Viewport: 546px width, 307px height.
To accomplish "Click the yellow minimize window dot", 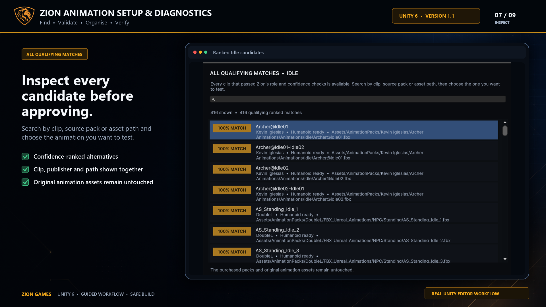I will (200, 52).
